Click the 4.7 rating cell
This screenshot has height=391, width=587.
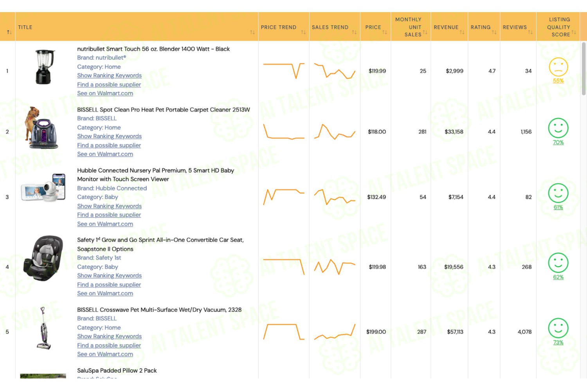coord(492,71)
